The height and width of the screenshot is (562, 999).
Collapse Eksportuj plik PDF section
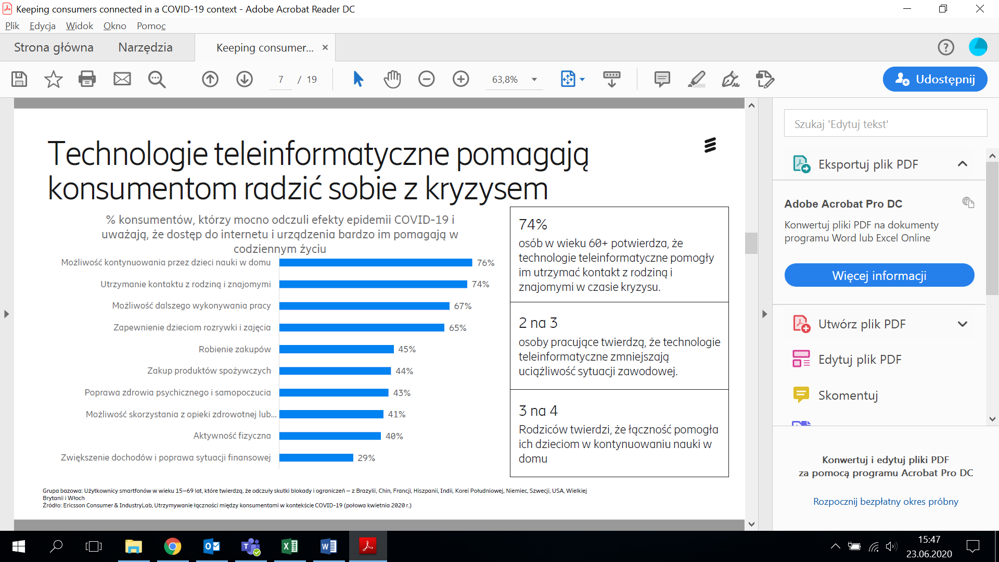(x=962, y=164)
